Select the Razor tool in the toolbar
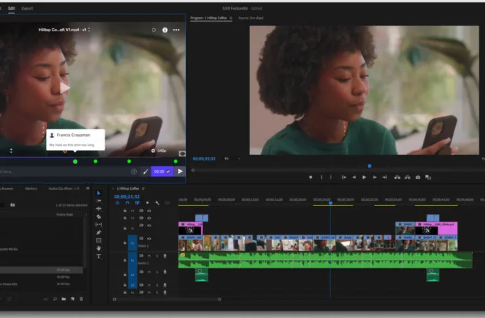 [99, 217]
